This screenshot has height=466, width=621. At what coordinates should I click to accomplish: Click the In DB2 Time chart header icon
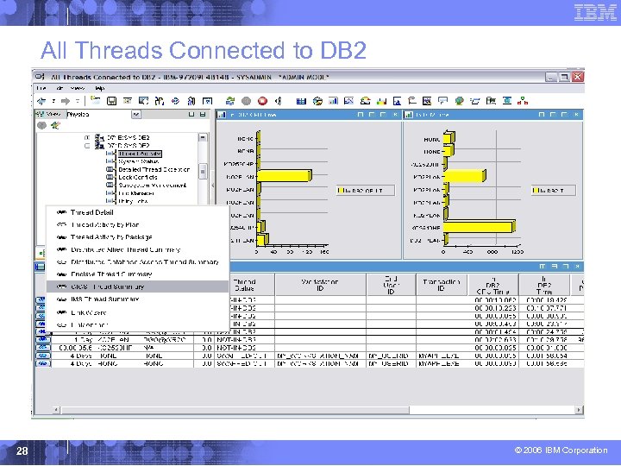click(x=408, y=115)
